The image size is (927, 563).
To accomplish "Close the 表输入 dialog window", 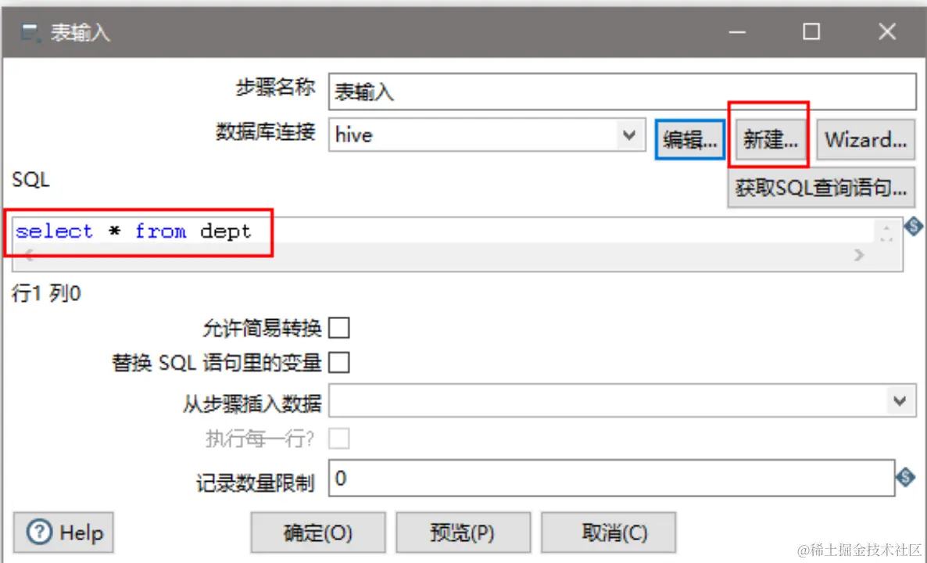I will coord(887,31).
